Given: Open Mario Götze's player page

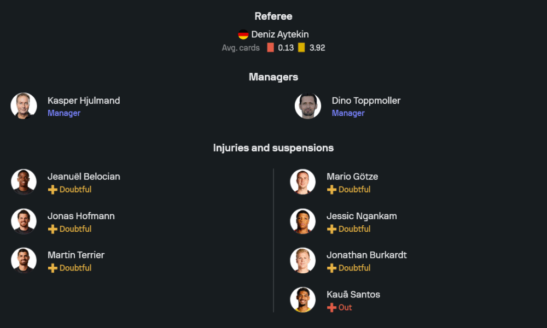Looking at the screenshot, I should coord(352,177).
